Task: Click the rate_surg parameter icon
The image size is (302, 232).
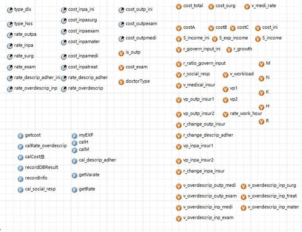Action: (10, 56)
